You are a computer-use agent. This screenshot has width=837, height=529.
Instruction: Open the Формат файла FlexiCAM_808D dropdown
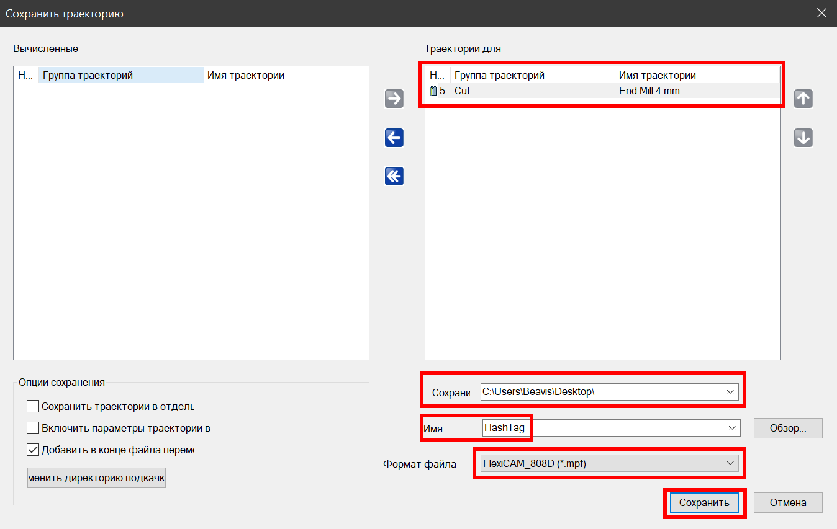[x=731, y=463]
